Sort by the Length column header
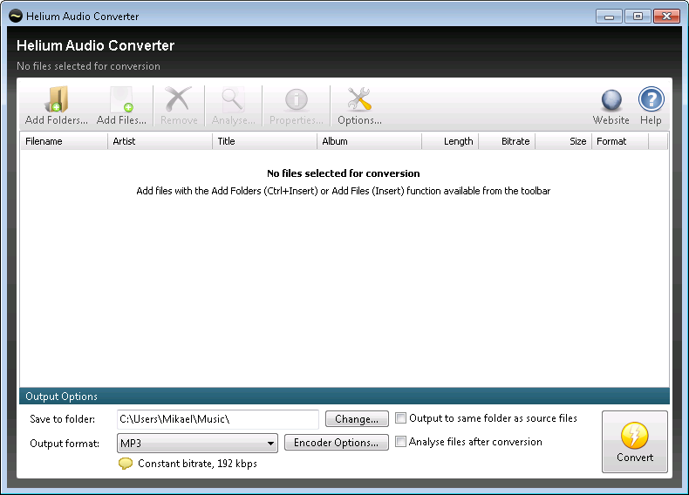The image size is (689, 495). pyautogui.click(x=450, y=141)
